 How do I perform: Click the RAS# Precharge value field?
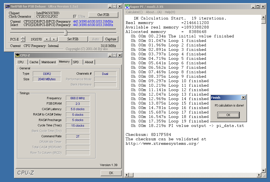pos(78,120)
